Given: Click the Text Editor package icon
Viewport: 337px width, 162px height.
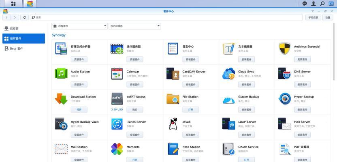Looking at the screenshot, I should (228, 49).
